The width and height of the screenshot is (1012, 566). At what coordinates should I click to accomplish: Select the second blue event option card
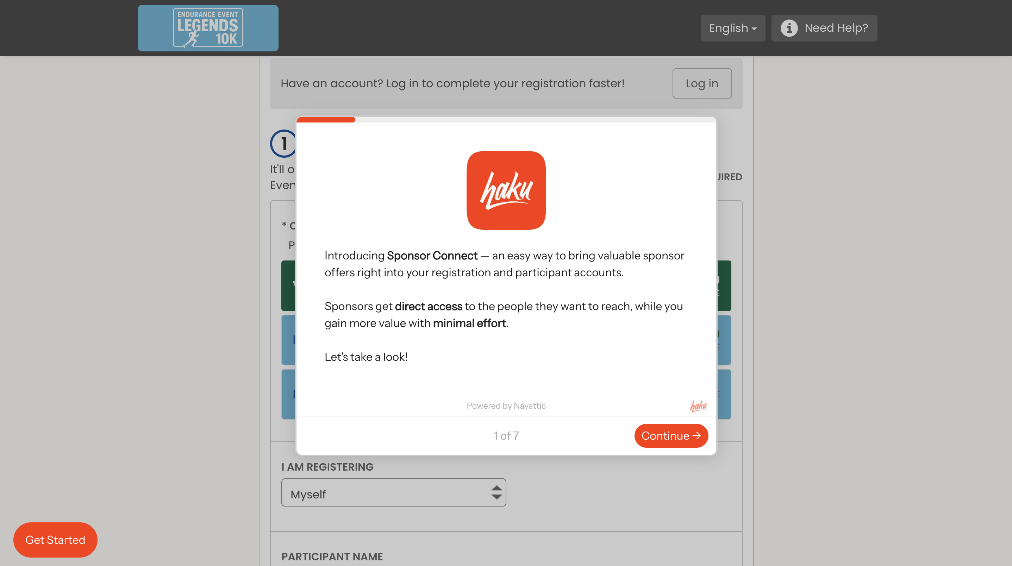click(288, 394)
